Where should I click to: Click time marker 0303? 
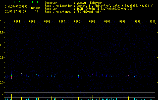47,21
